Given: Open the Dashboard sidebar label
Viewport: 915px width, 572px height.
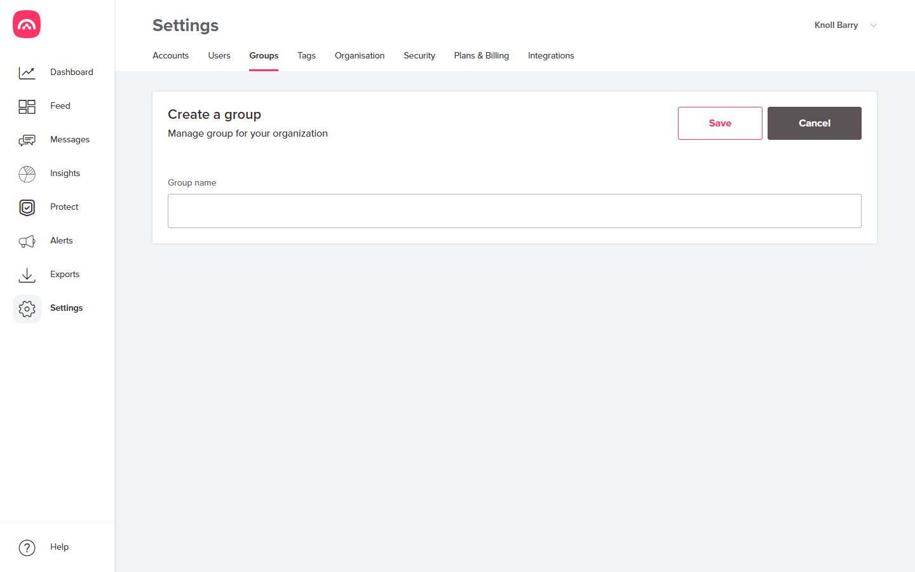Looking at the screenshot, I should pyautogui.click(x=72, y=72).
